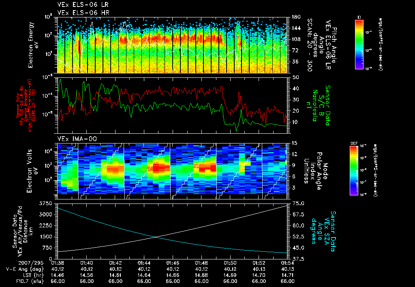Click the LST value "14.70"

[259, 275]
